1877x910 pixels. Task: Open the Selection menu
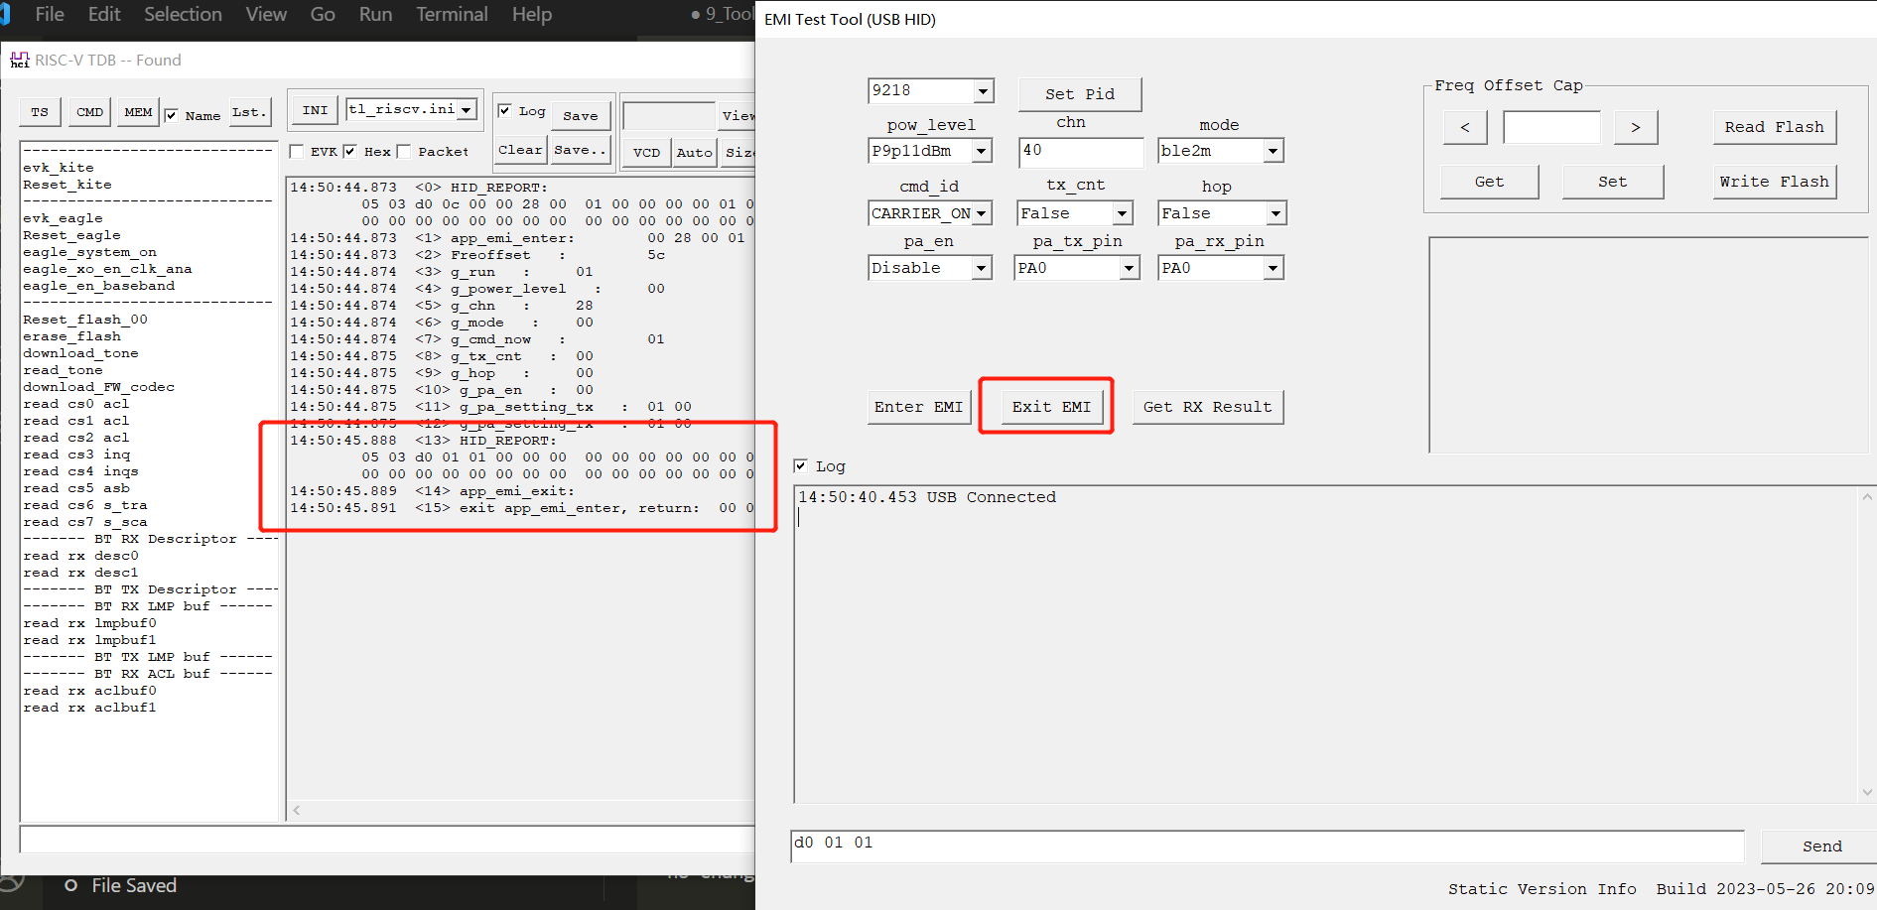(183, 15)
